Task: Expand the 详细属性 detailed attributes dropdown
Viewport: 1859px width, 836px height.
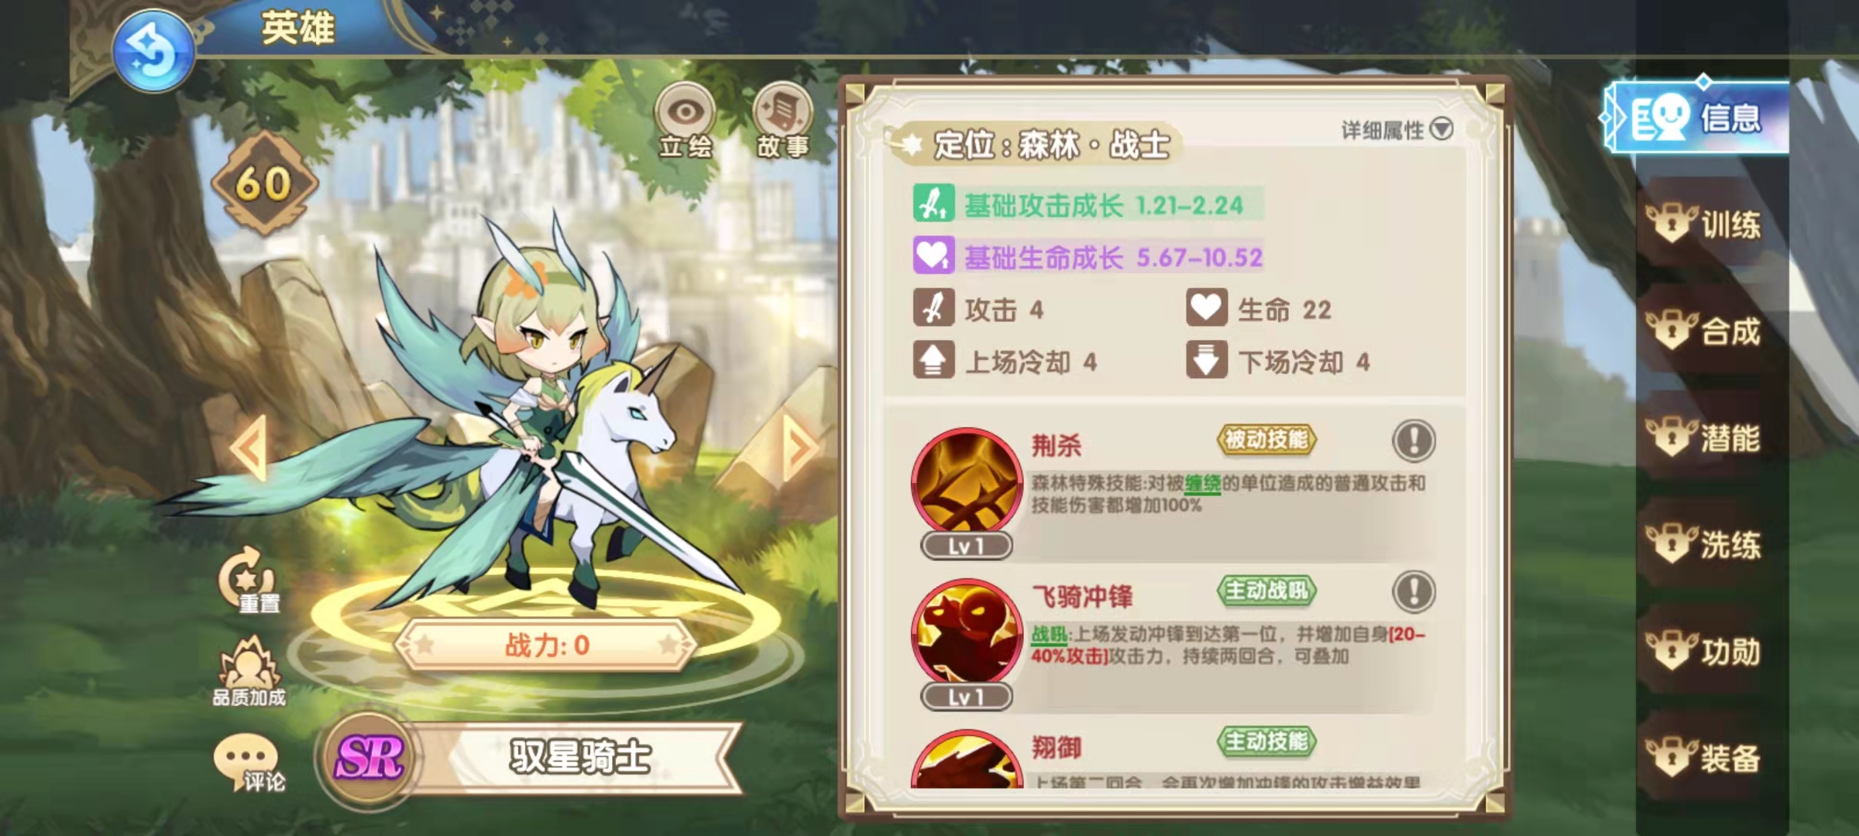Action: (x=1397, y=130)
